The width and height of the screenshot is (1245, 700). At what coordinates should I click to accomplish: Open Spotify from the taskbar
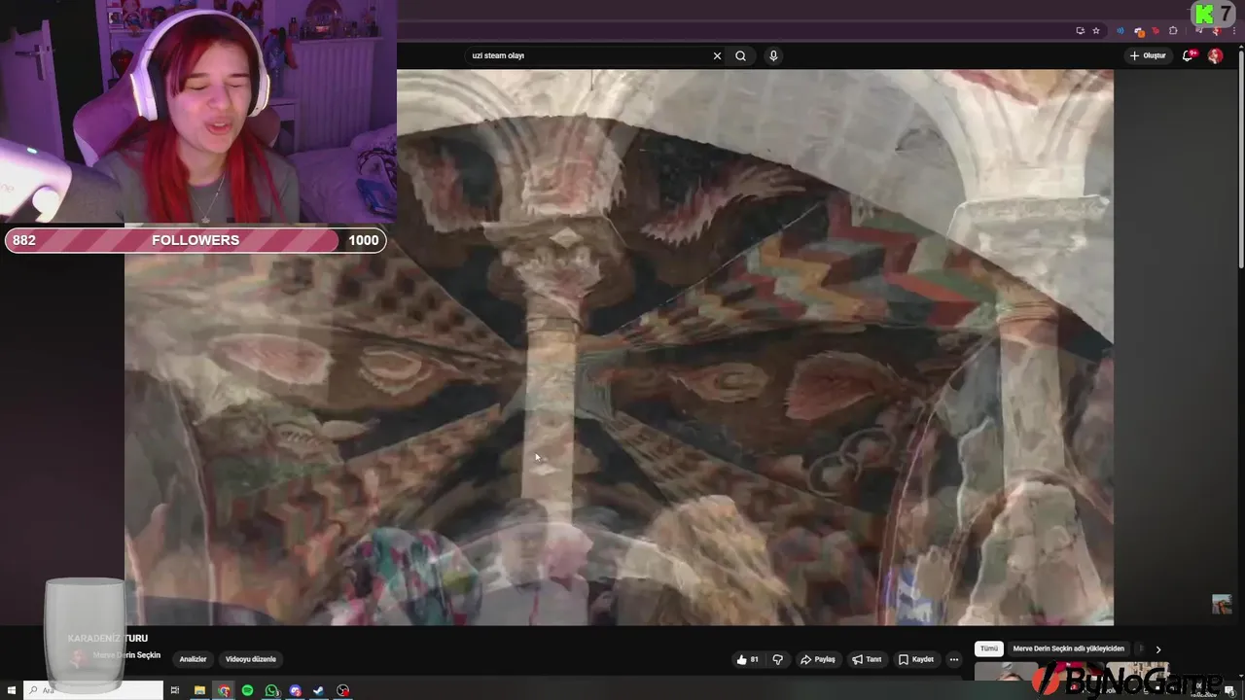click(247, 690)
